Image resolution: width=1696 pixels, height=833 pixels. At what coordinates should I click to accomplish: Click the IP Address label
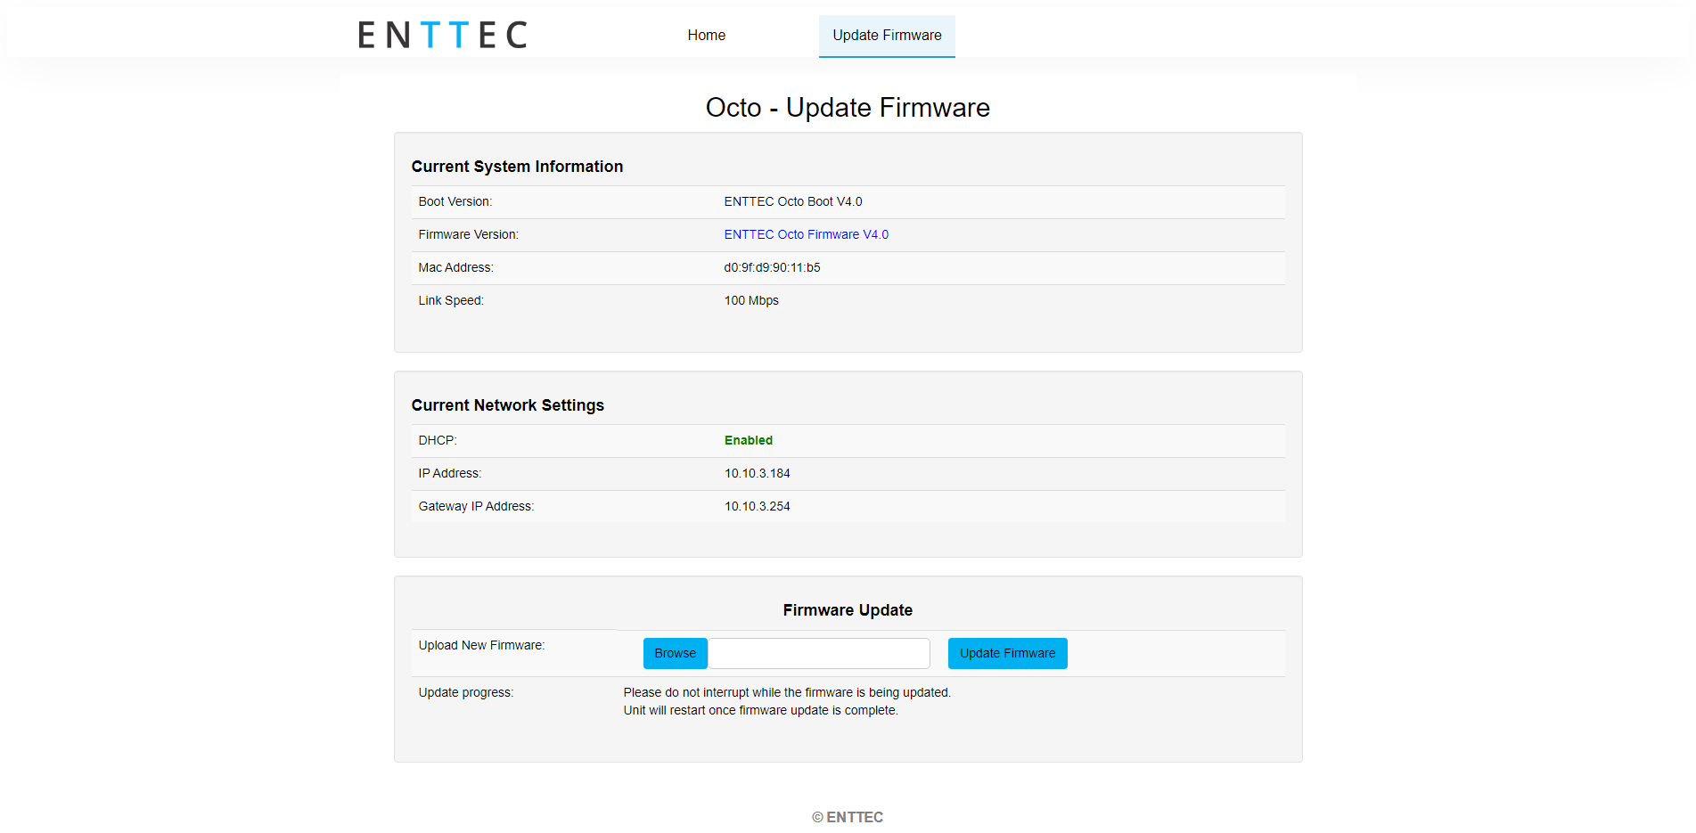pyautogui.click(x=450, y=473)
